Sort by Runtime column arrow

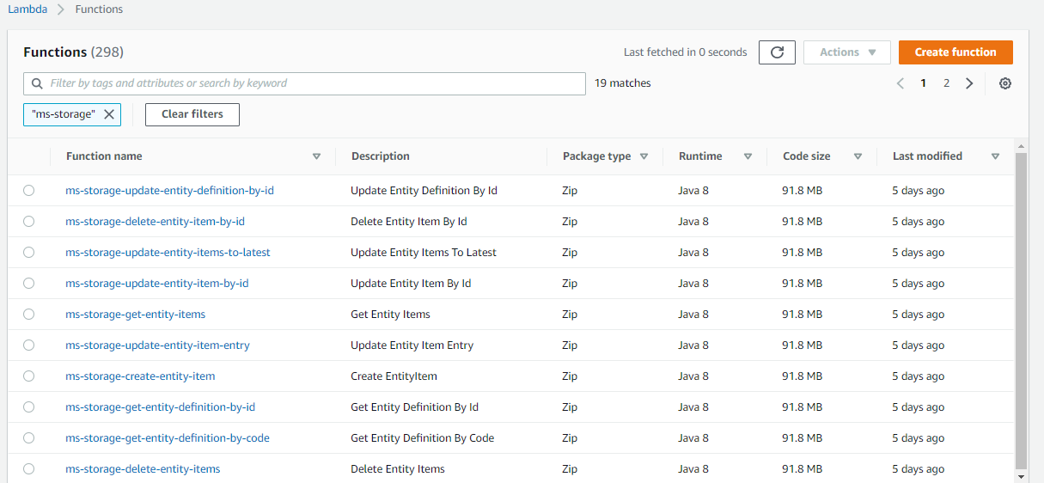click(x=748, y=156)
